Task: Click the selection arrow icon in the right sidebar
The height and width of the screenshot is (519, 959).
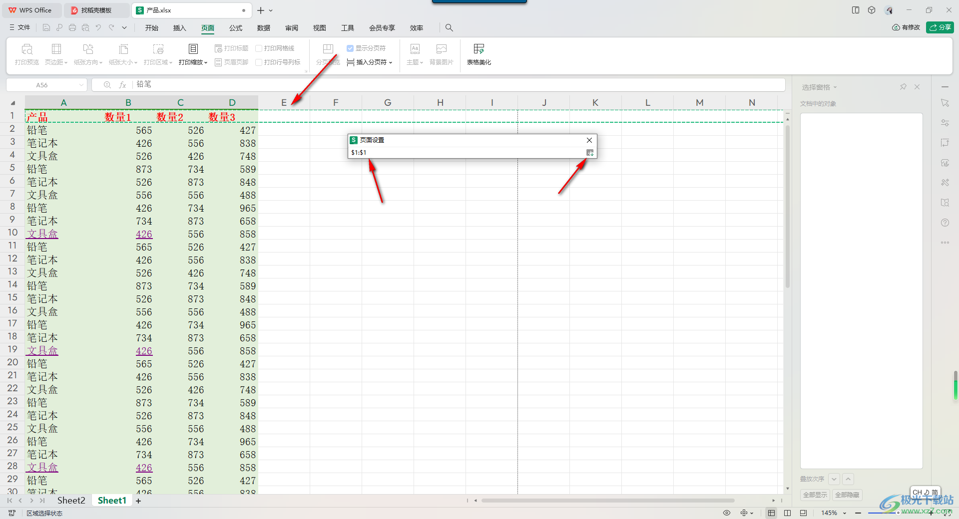Action: pyautogui.click(x=945, y=103)
